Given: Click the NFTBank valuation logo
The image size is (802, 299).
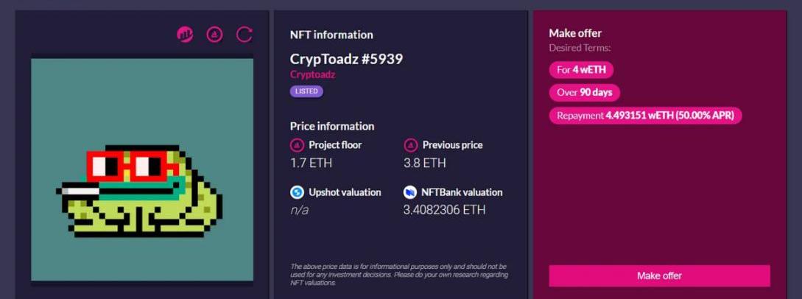Looking at the screenshot, I should (410, 192).
